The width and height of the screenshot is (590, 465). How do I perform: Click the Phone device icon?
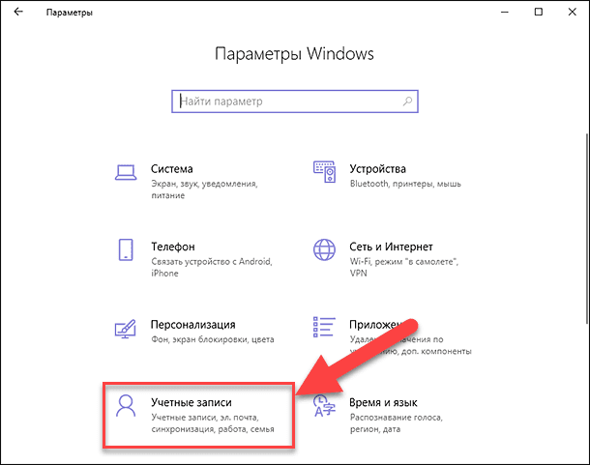click(x=126, y=249)
